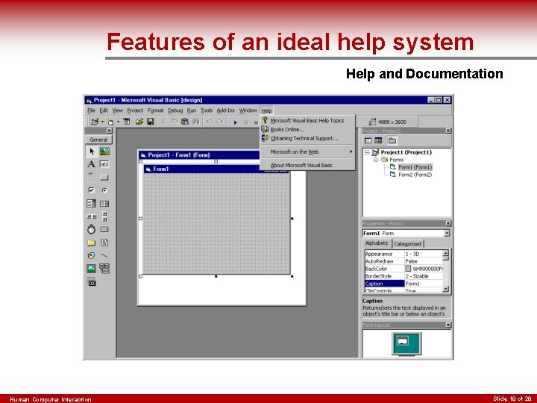Select the DriveListBox control in the toolbox

coord(104,229)
